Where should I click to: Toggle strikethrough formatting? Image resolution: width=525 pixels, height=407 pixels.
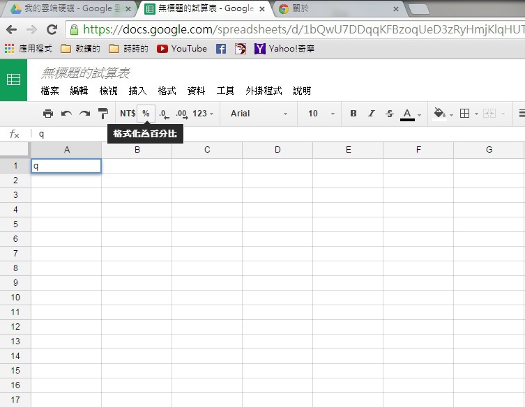pos(390,114)
